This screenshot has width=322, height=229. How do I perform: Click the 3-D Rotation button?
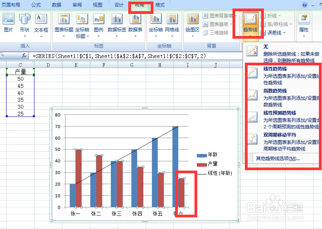coord(215,32)
